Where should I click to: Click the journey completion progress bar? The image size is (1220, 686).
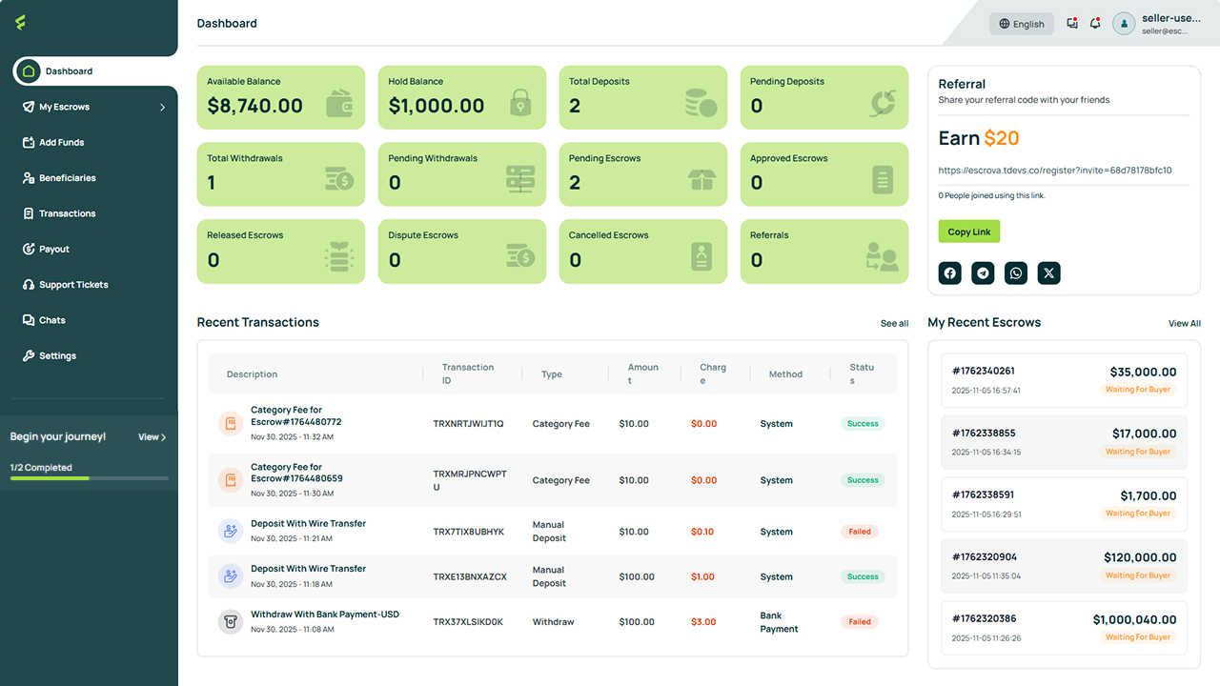coord(90,478)
